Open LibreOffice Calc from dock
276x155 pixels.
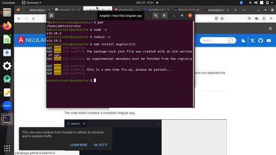click(7, 39)
